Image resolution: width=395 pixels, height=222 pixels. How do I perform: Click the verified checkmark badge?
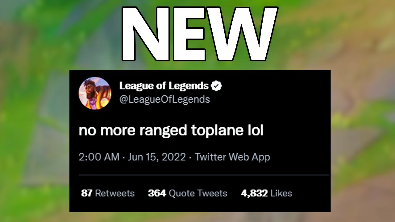pyautogui.click(x=216, y=86)
